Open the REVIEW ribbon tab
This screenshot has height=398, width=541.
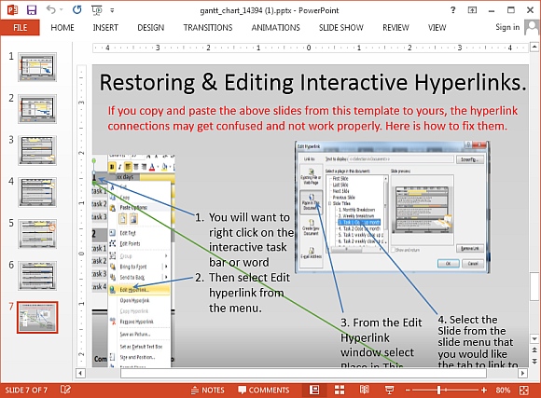coord(395,28)
